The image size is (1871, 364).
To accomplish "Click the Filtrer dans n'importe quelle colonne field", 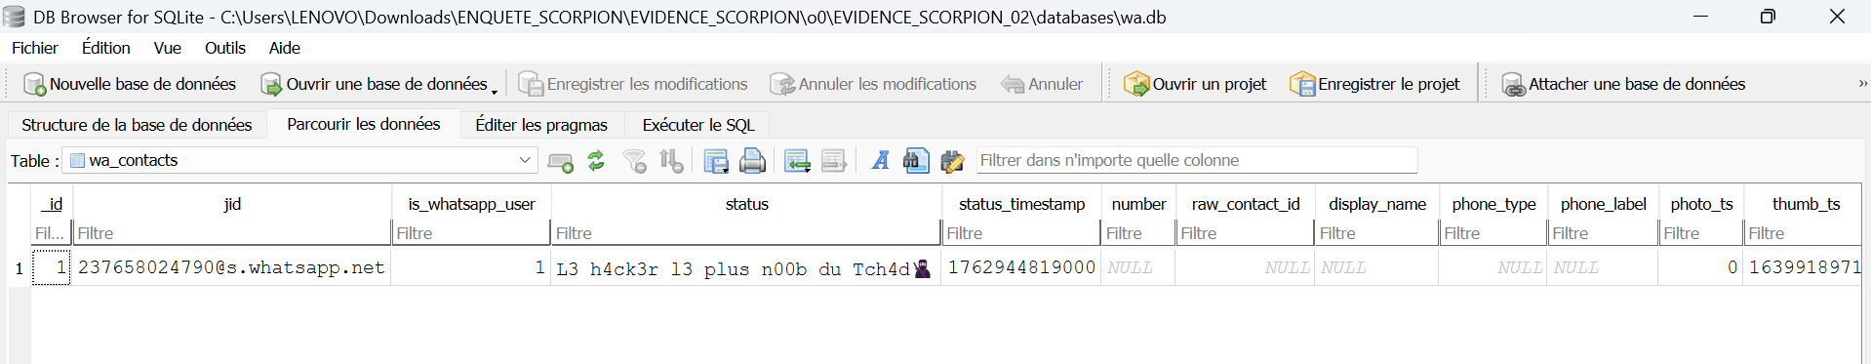I will (1196, 160).
